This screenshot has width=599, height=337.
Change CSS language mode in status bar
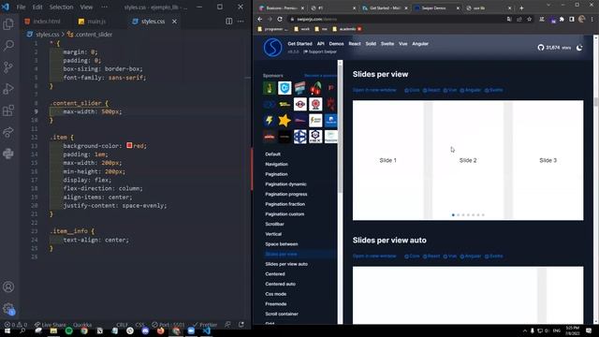click(x=139, y=325)
